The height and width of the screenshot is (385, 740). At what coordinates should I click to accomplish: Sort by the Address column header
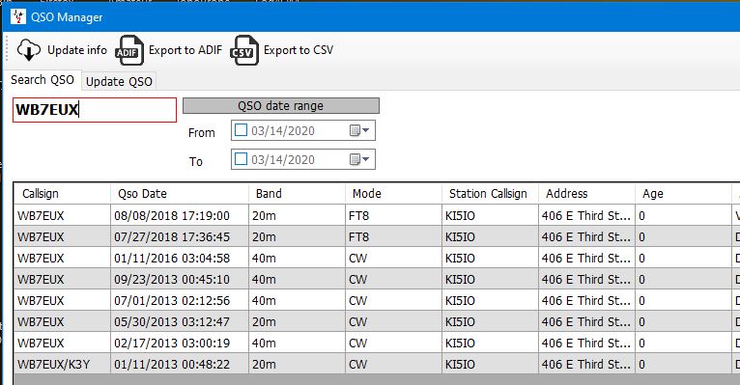coord(586,194)
